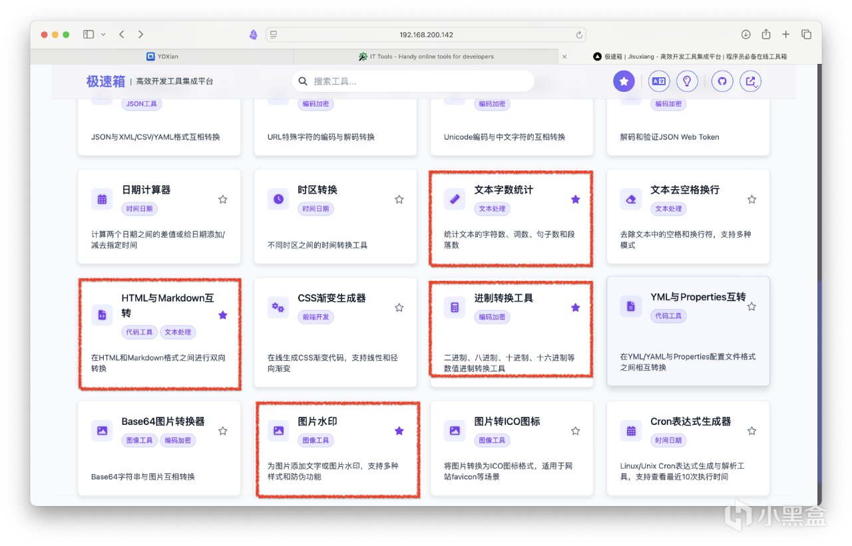Click the gears icon on CSS渐变生成器 card
Screen dimensions: 852x546
[278, 307]
